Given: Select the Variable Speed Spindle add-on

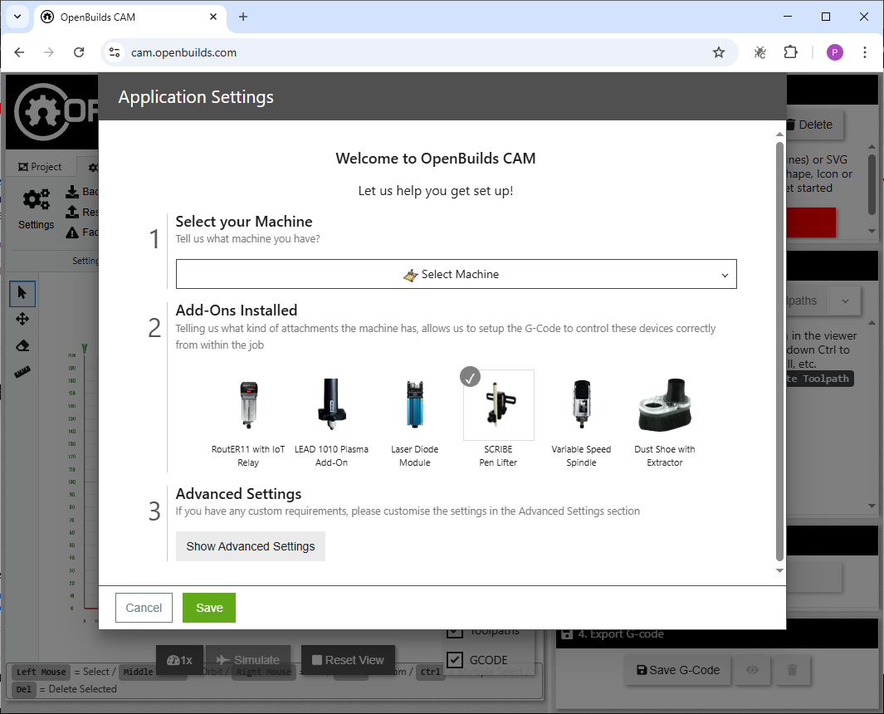Looking at the screenshot, I should point(581,420).
